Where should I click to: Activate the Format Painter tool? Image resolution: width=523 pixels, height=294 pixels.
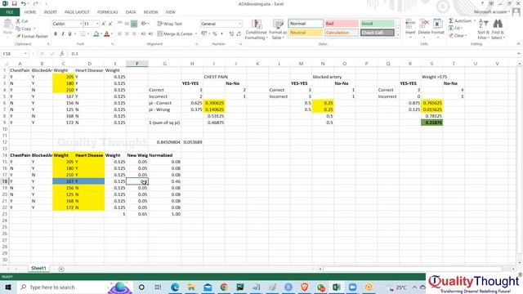[x=32, y=36]
